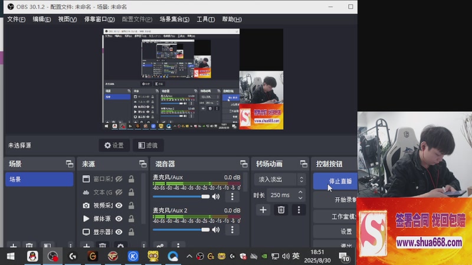
Task: Lock the 窗口采集 source
Action: pos(131,179)
